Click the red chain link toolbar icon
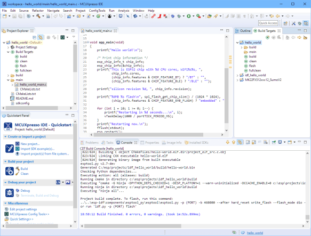Image resolution: width=311 pixels, height=236 pixels. tap(153, 16)
